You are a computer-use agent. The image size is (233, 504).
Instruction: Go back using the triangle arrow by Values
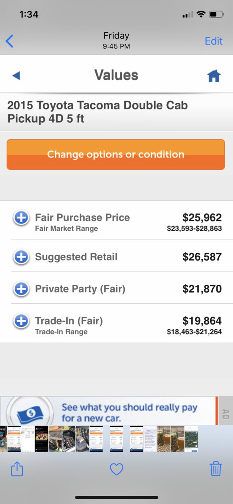click(16, 76)
